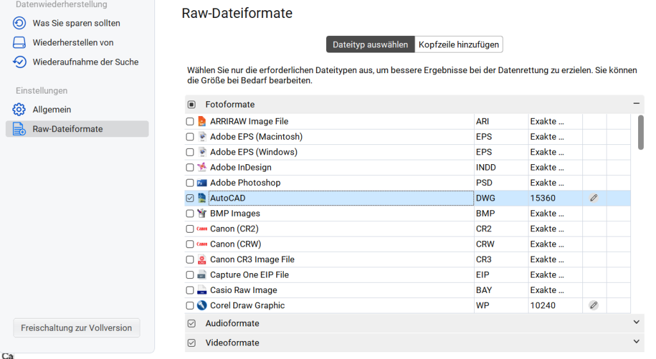Click 'Freischaltung zur Vollversion' button

(77, 328)
